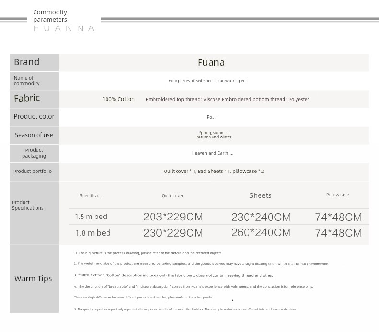Screen dimensions: 379x332
Task: Click sheets size '230*240CM'
Action: click(x=261, y=217)
